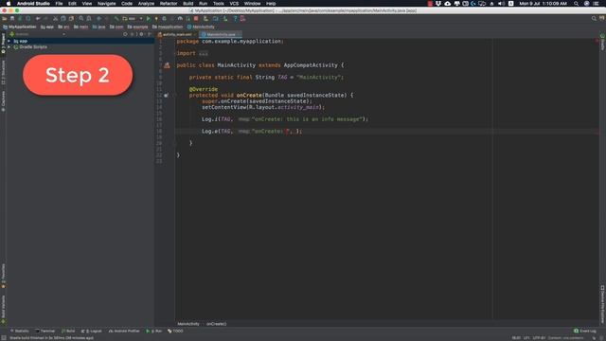
Task: Toggle the Captures side tab
Action: coord(3,101)
